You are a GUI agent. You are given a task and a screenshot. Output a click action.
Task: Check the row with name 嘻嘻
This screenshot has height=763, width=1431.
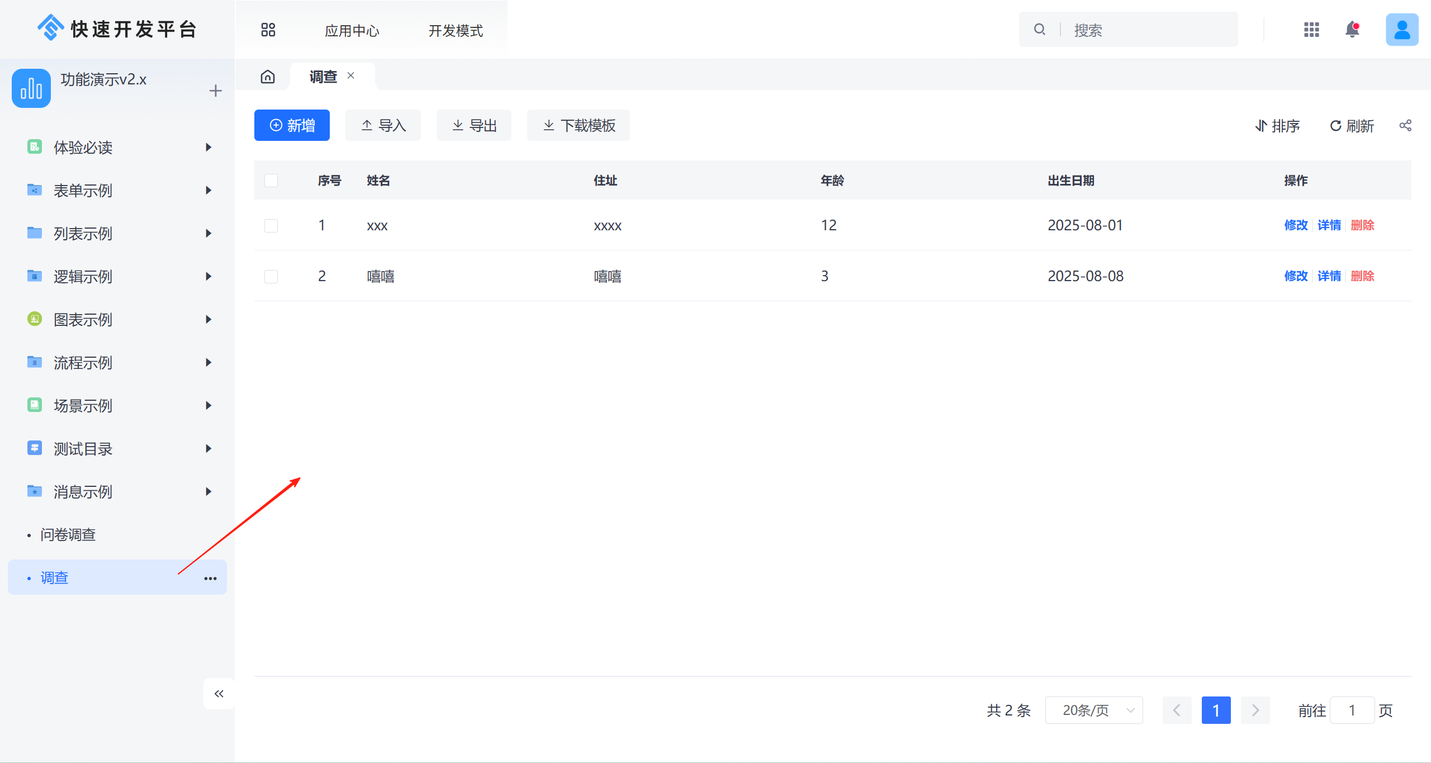coord(271,277)
